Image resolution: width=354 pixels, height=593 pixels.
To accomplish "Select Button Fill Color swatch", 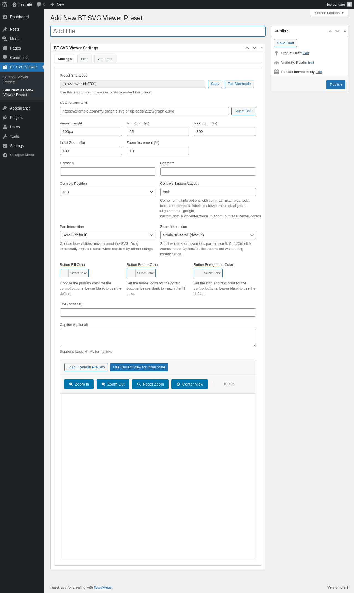I will [x=74, y=273].
